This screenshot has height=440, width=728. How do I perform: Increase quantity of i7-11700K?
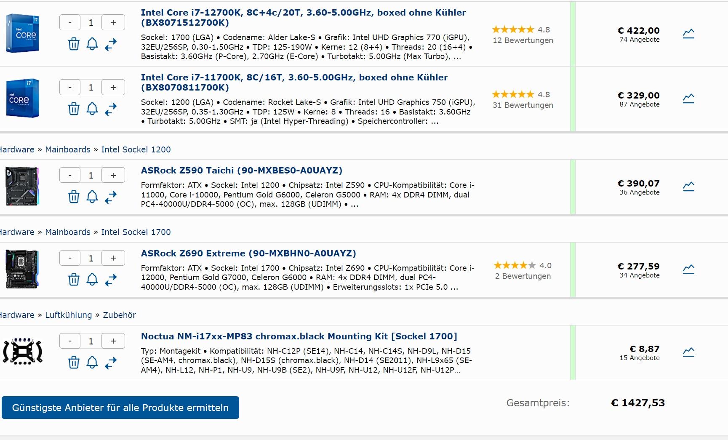tap(113, 87)
